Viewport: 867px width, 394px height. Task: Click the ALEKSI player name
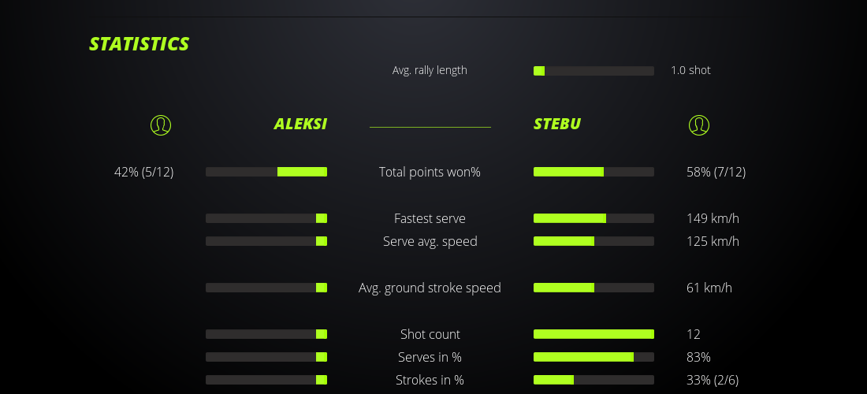300,124
